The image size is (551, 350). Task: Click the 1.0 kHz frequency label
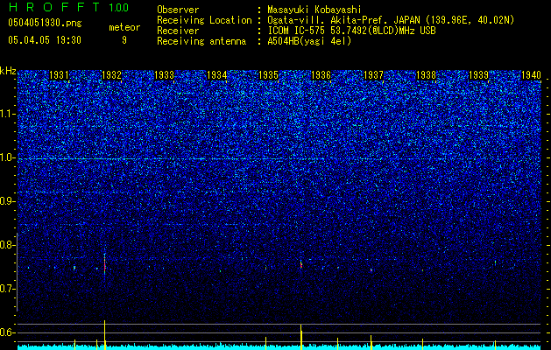click(8, 157)
